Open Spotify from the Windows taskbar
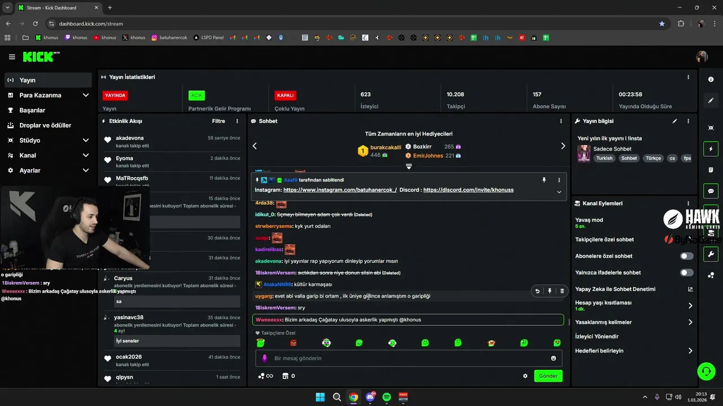This screenshot has height=406, width=723. click(x=386, y=397)
